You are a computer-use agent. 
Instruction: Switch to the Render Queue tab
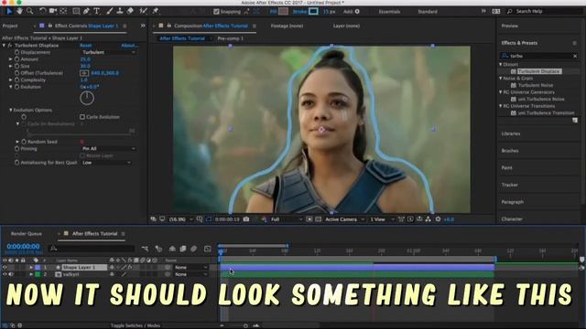pyautogui.click(x=27, y=234)
